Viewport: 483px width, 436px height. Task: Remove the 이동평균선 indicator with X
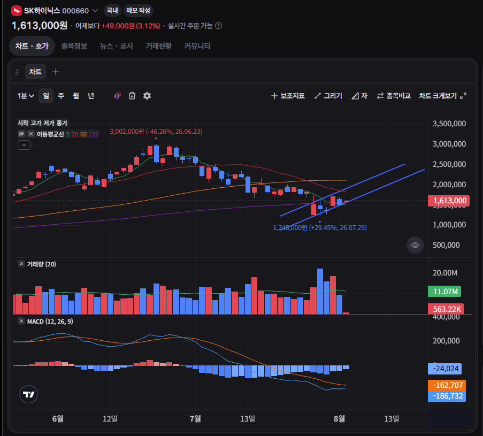[31, 134]
